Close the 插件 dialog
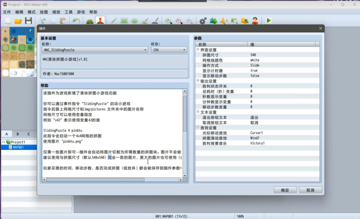The height and width of the screenshot is (219, 360). [x=320, y=28]
